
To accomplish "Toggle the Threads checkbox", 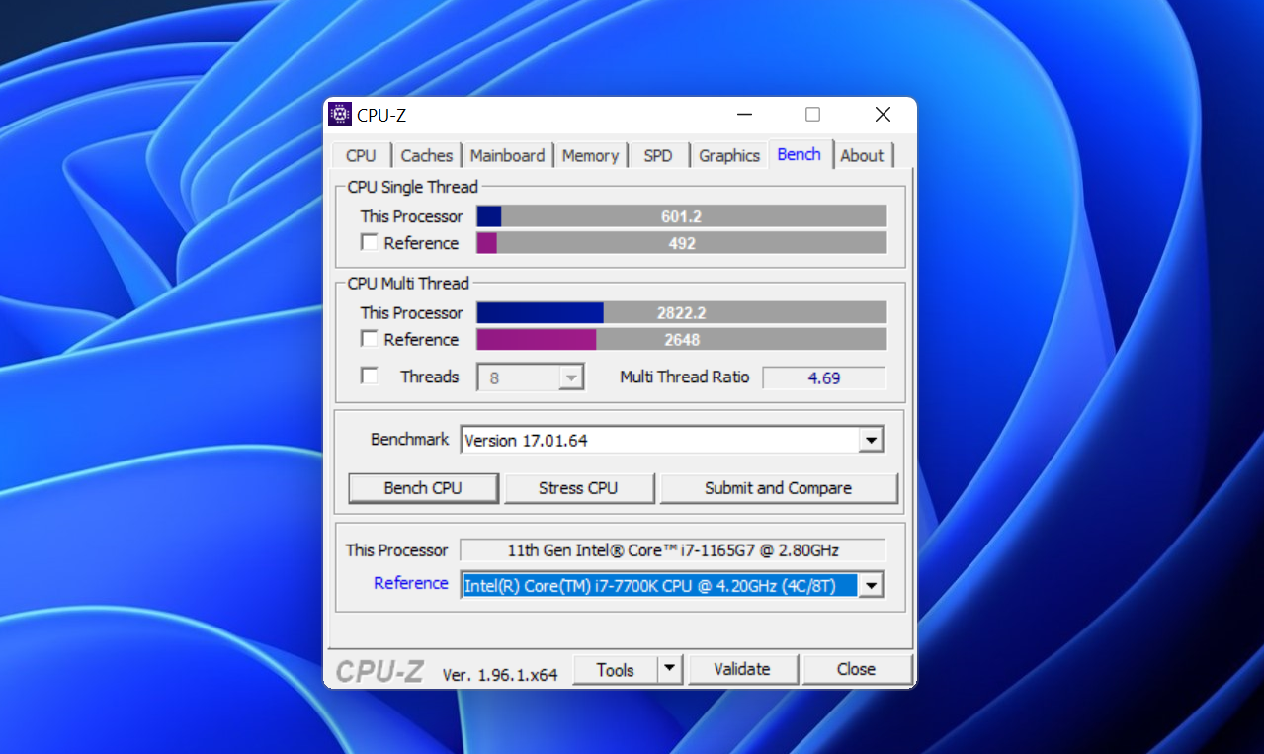I will [369, 376].
